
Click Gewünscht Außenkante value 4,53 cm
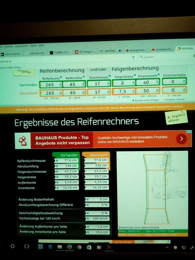(97, 182)
